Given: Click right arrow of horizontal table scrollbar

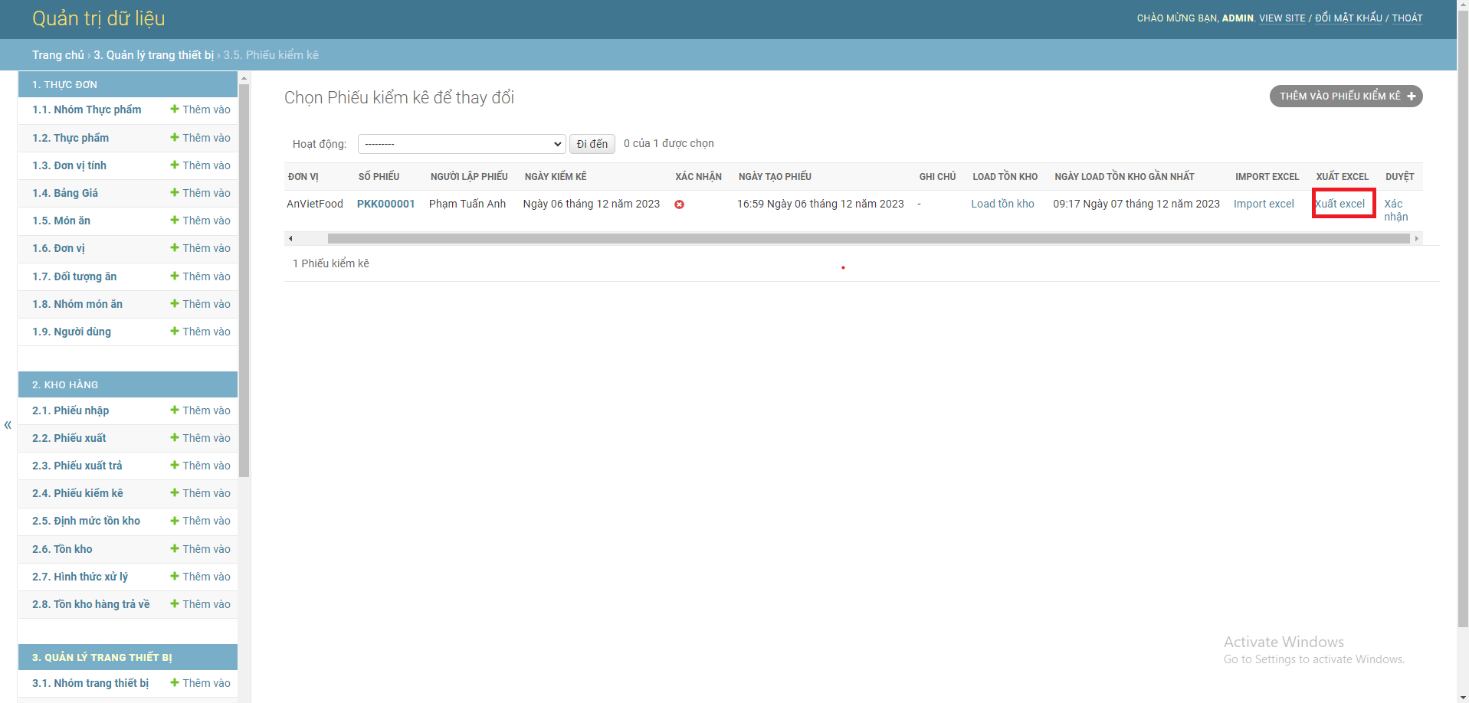Looking at the screenshot, I should tap(1416, 238).
